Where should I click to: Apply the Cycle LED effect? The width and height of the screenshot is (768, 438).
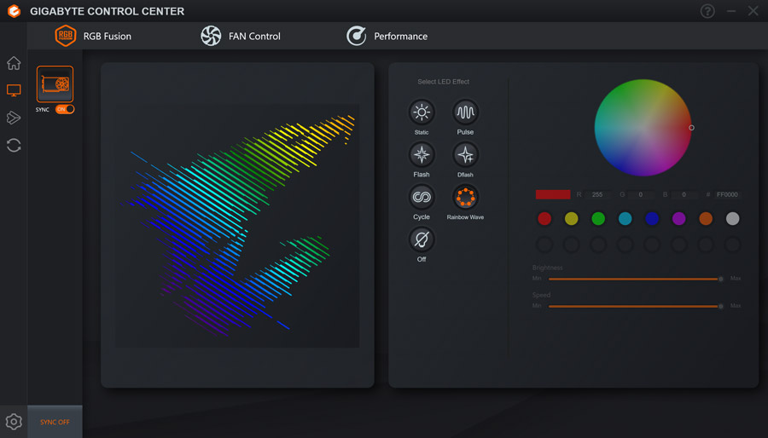422,198
